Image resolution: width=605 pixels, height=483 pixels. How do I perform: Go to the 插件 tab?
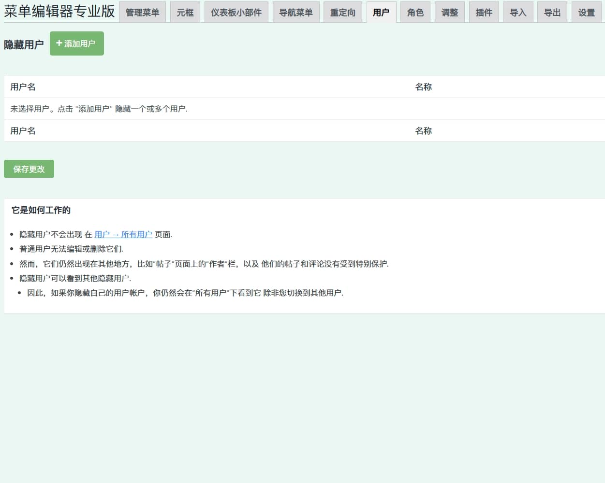[x=484, y=13]
